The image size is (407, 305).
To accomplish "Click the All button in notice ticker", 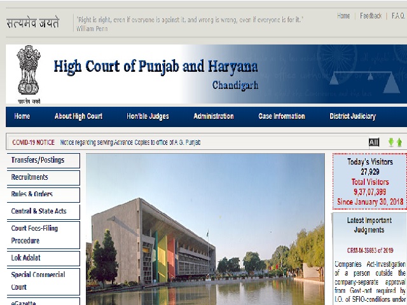I will (374, 142).
